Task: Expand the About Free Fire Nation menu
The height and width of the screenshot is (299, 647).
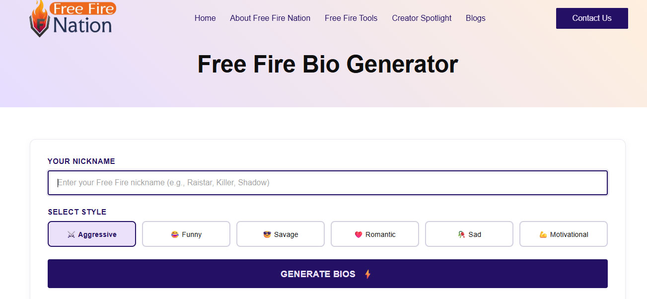Action: coord(270,18)
